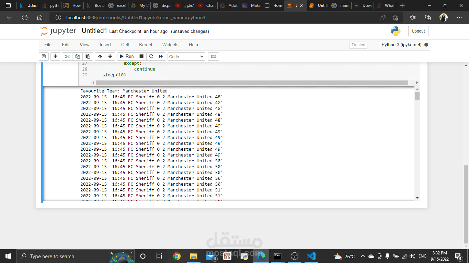
Task: Click the browser page vertical scrollbar thumb
Action: click(x=466, y=204)
